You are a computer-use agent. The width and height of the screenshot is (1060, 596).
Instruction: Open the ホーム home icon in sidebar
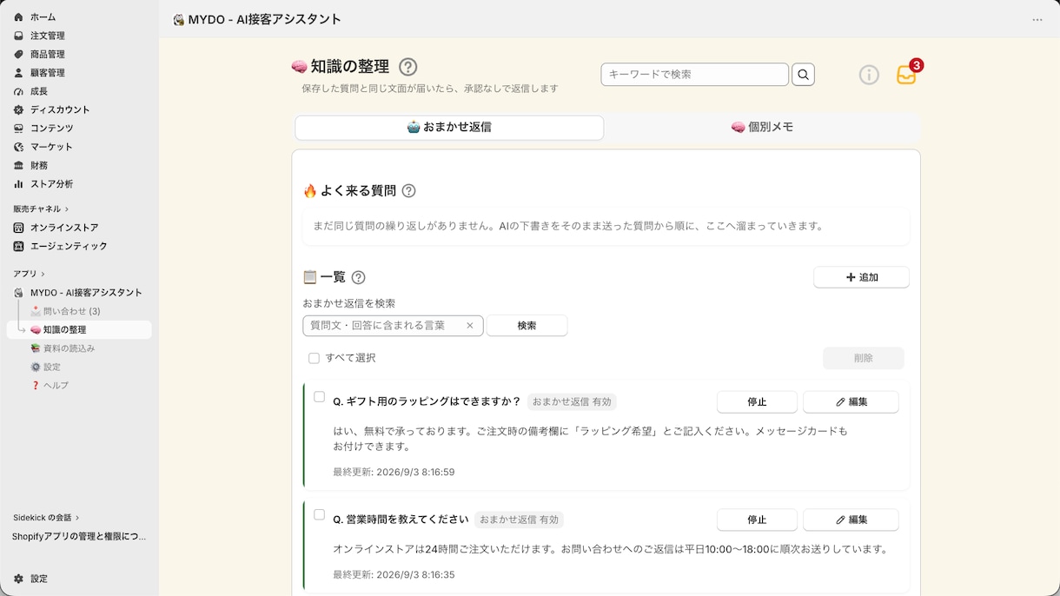[18, 17]
